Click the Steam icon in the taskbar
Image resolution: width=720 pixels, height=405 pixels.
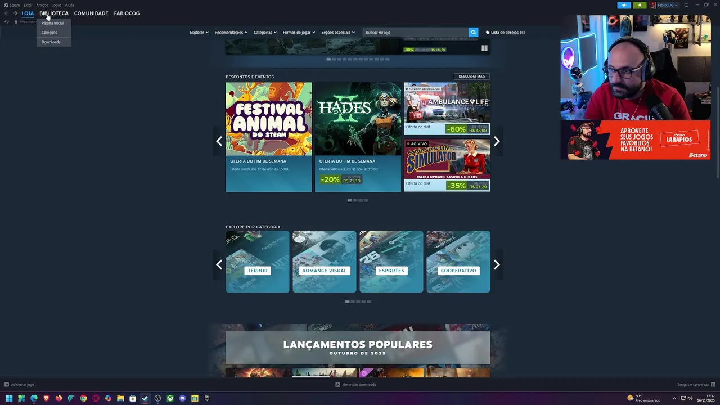[x=145, y=398]
